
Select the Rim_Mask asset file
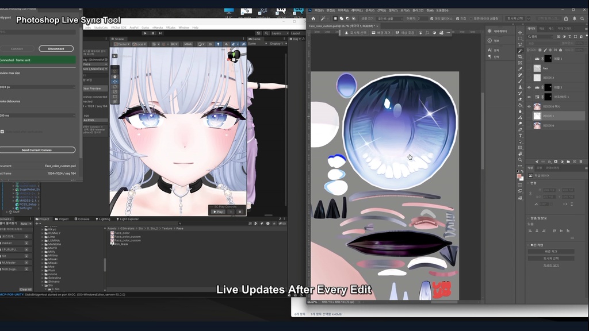click(120, 244)
